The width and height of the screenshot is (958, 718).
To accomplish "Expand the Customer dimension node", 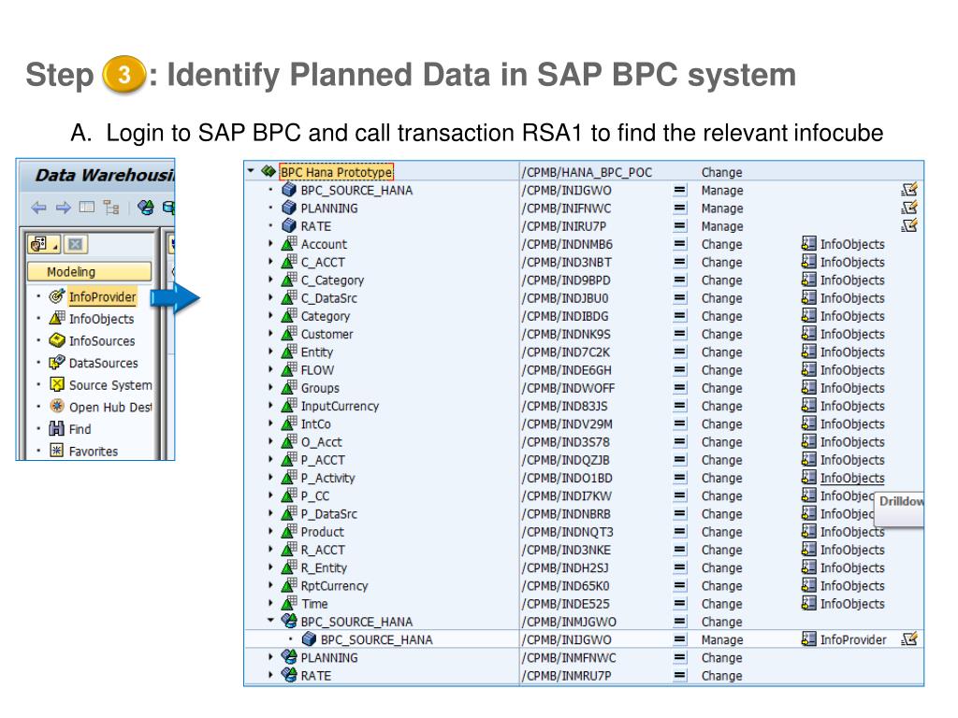I will [270, 334].
